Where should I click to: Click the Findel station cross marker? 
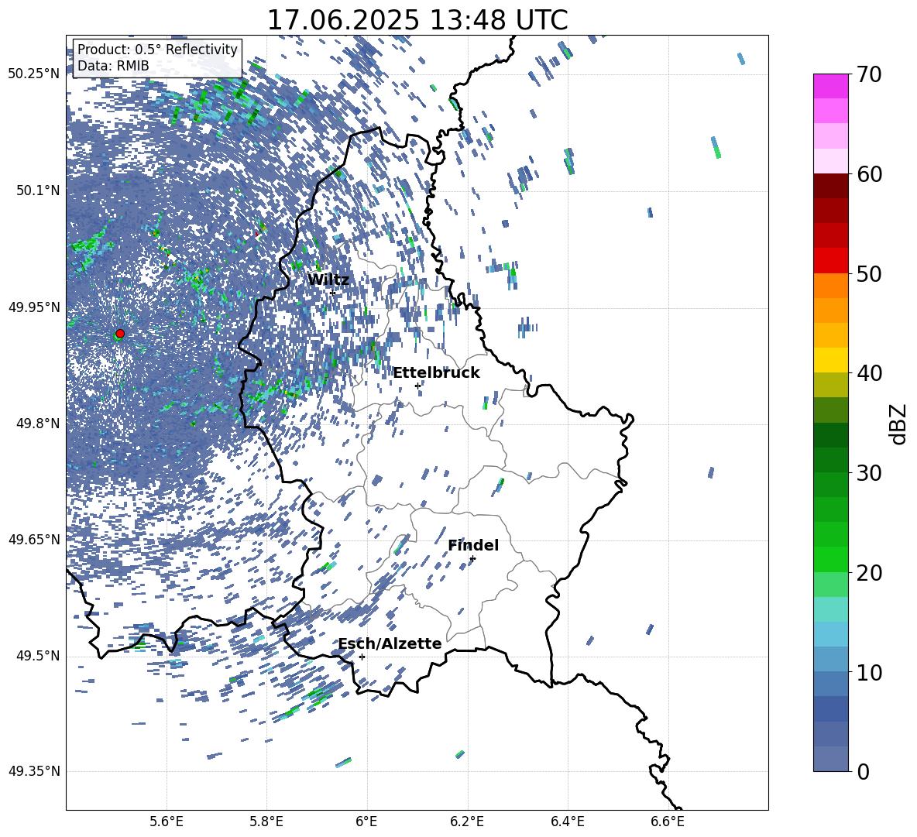[472, 559]
